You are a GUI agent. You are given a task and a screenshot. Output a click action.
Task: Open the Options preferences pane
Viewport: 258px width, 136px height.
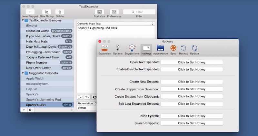(x=118, y=50)
